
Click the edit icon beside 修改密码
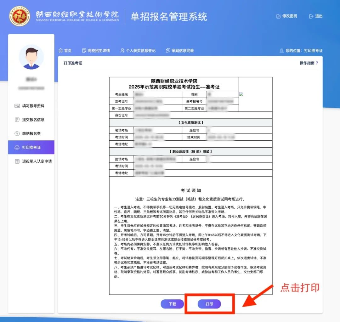[278, 16]
